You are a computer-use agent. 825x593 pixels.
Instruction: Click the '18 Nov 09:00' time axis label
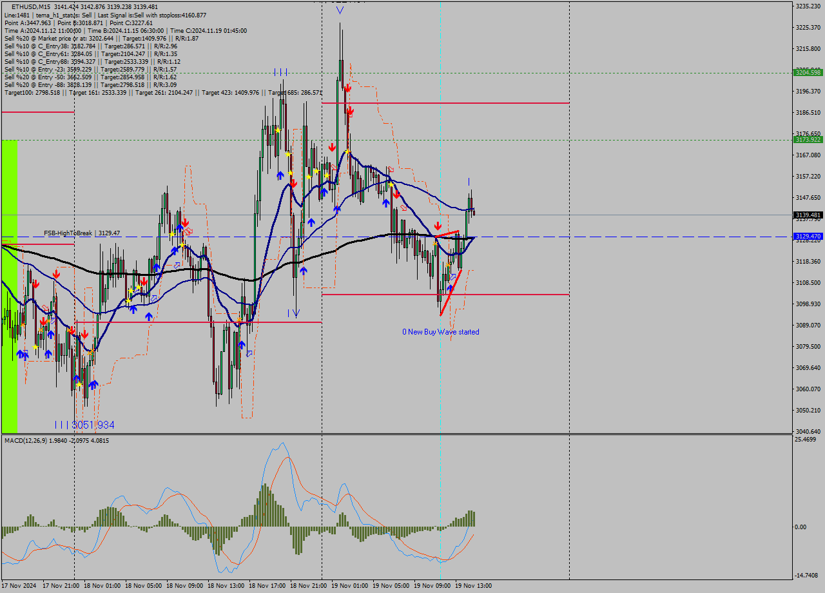coord(184,586)
